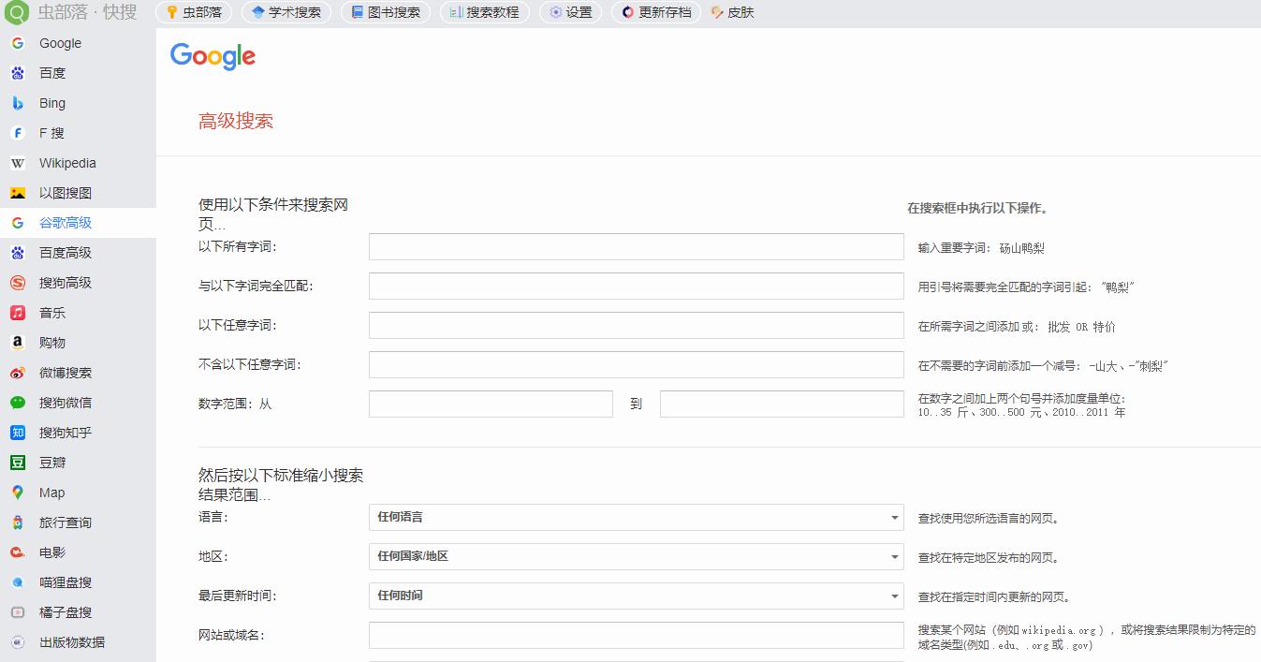Click the heading 在搜索框中执行以下操作
Screen dimensions: 1261x662
(977, 209)
